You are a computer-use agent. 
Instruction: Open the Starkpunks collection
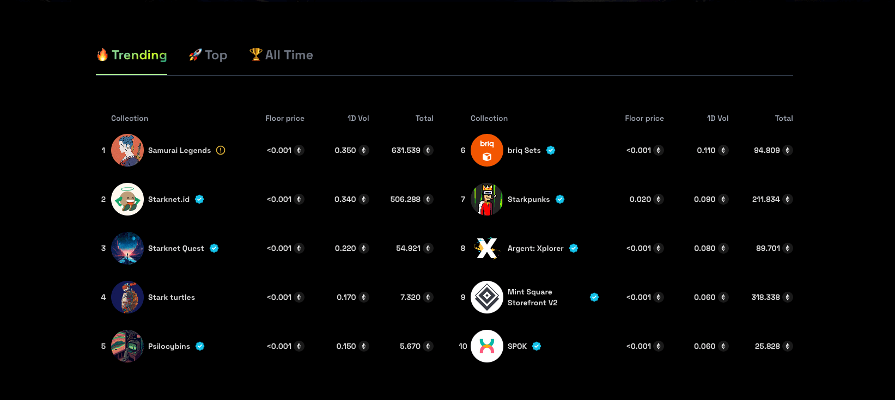tap(528, 199)
